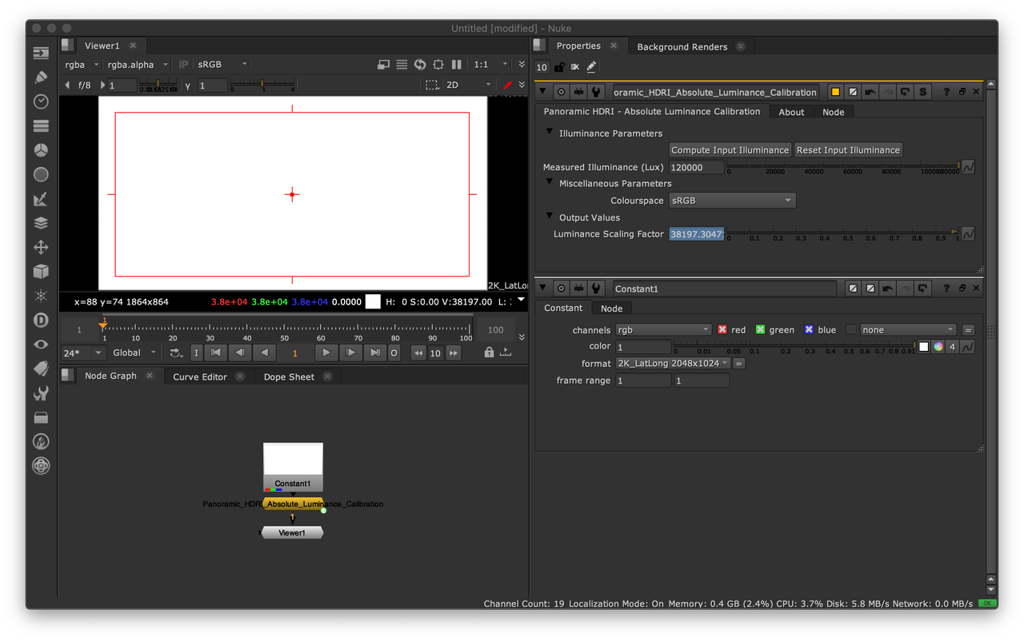Click the help question mark of Calibration node panel
This screenshot has width=1024, height=641.
pyautogui.click(x=946, y=92)
